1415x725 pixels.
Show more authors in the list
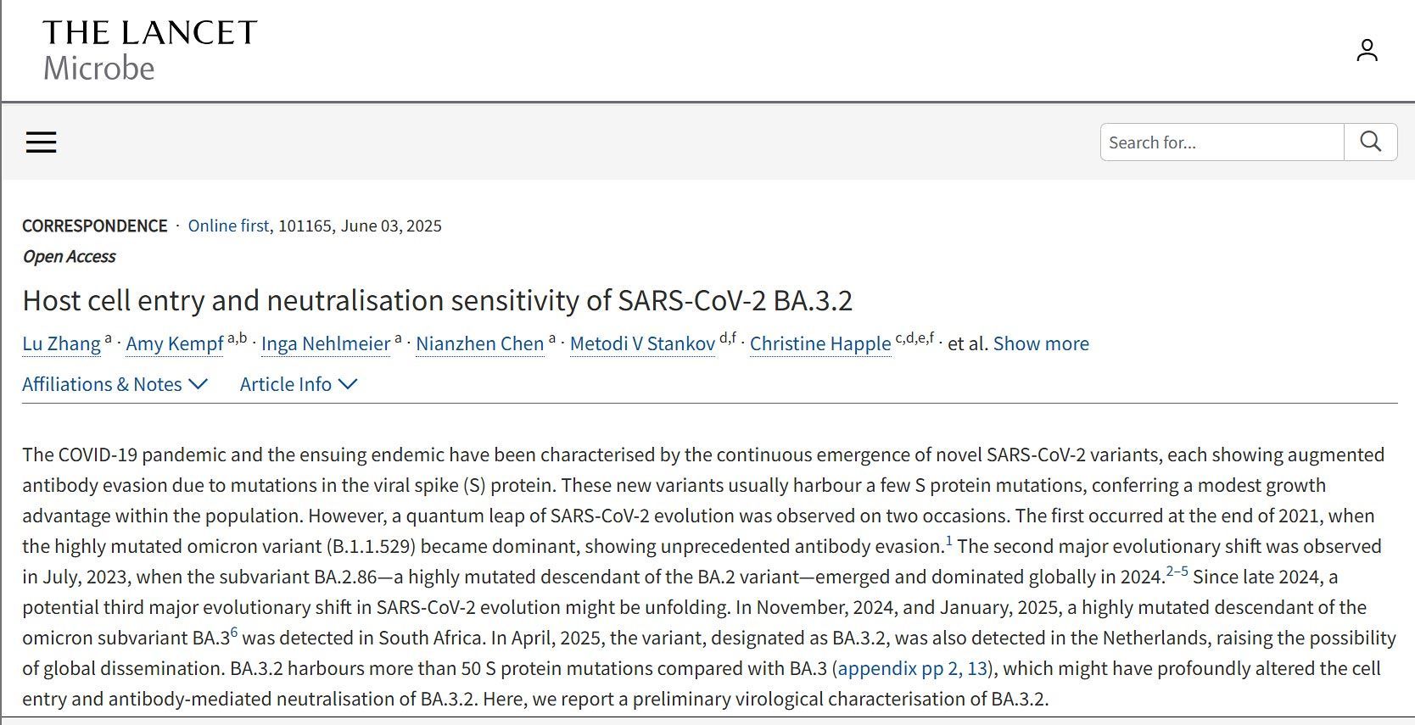coord(1041,343)
